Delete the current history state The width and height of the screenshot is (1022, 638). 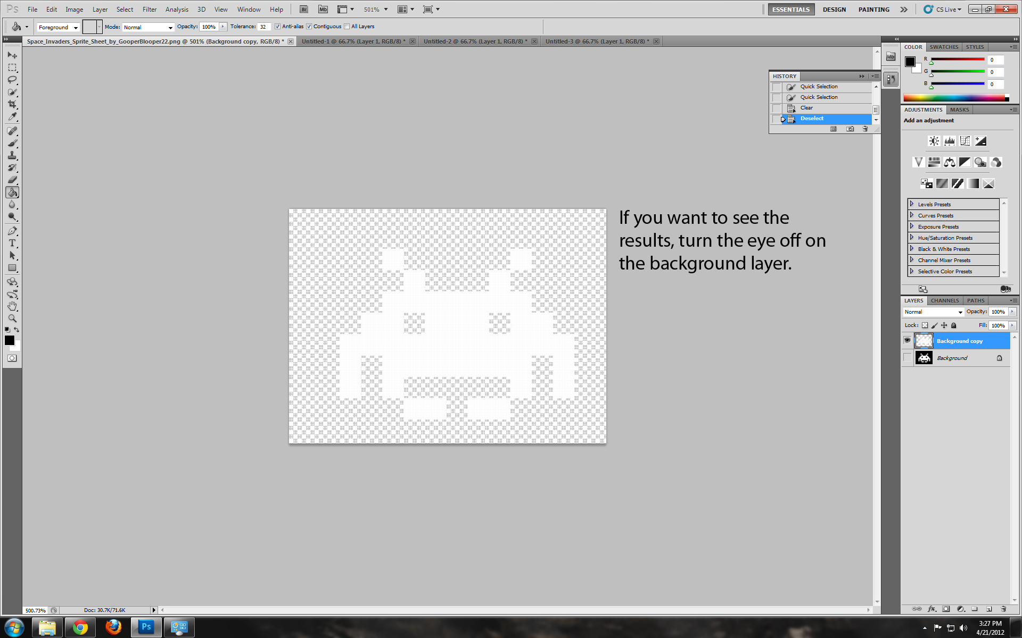pyautogui.click(x=865, y=129)
